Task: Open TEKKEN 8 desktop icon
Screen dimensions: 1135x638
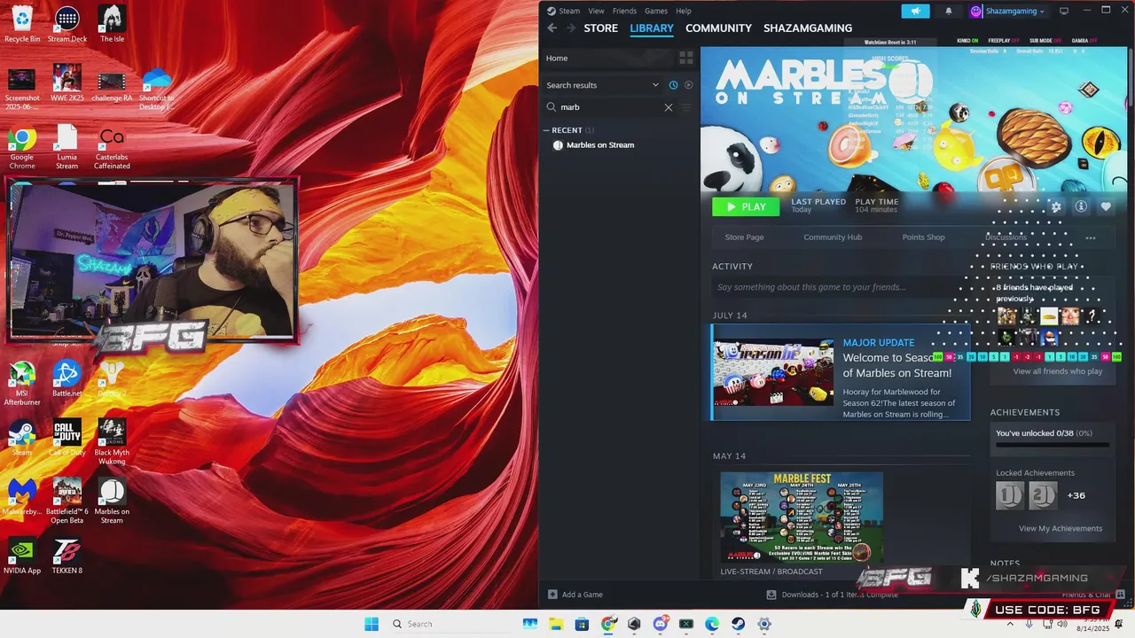Action: pyautogui.click(x=67, y=556)
